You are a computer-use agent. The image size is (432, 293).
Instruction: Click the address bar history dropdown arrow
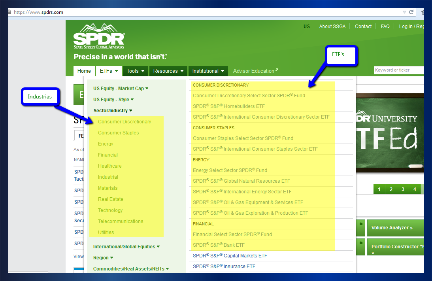point(404,12)
